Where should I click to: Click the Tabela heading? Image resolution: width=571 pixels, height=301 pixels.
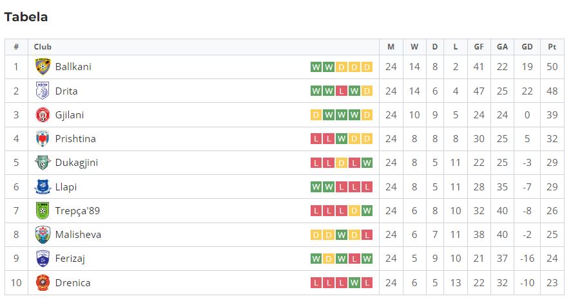pos(26,17)
